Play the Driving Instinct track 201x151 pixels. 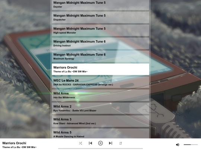point(100,43)
